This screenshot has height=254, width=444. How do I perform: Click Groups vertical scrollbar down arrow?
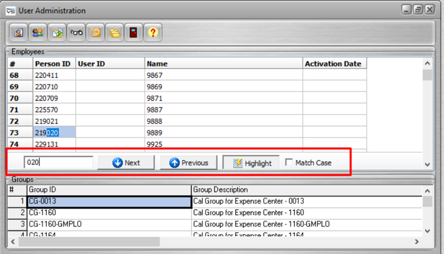(x=427, y=231)
